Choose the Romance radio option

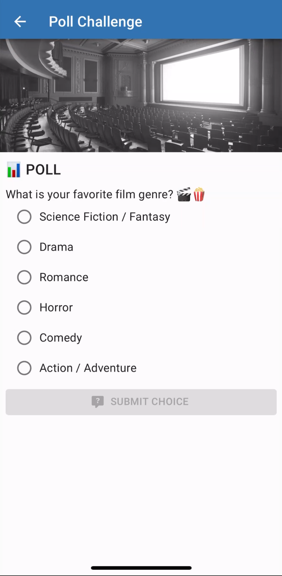click(24, 277)
